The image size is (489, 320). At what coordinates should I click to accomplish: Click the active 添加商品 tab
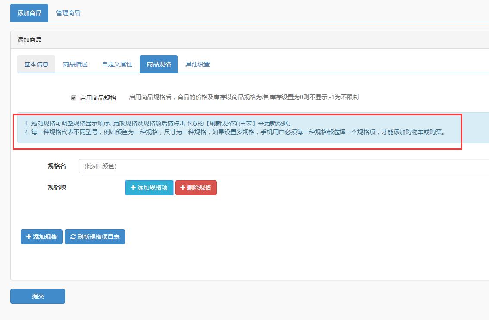click(29, 13)
